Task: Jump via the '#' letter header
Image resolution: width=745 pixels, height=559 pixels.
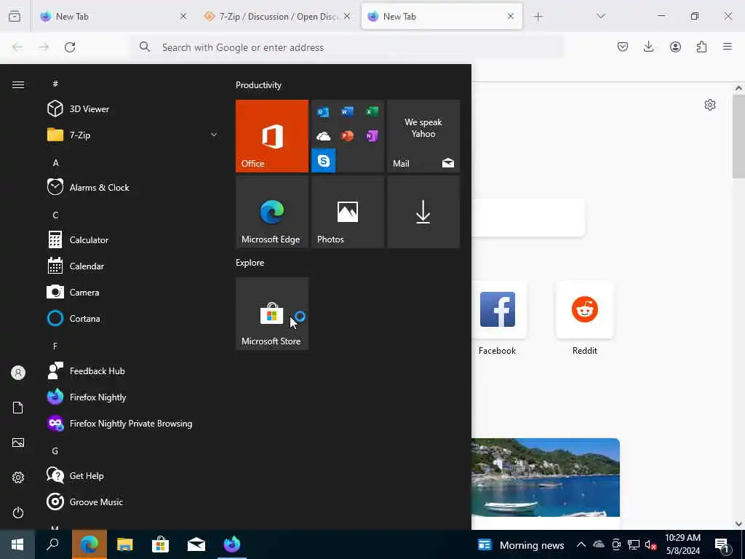Action: pos(55,84)
